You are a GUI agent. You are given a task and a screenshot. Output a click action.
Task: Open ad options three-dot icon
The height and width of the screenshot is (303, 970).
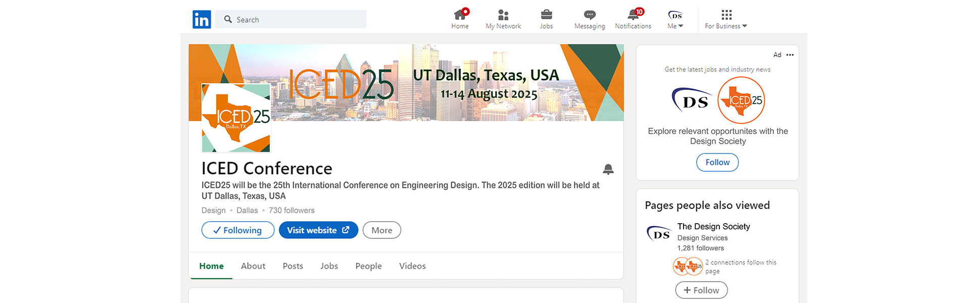point(790,55)
